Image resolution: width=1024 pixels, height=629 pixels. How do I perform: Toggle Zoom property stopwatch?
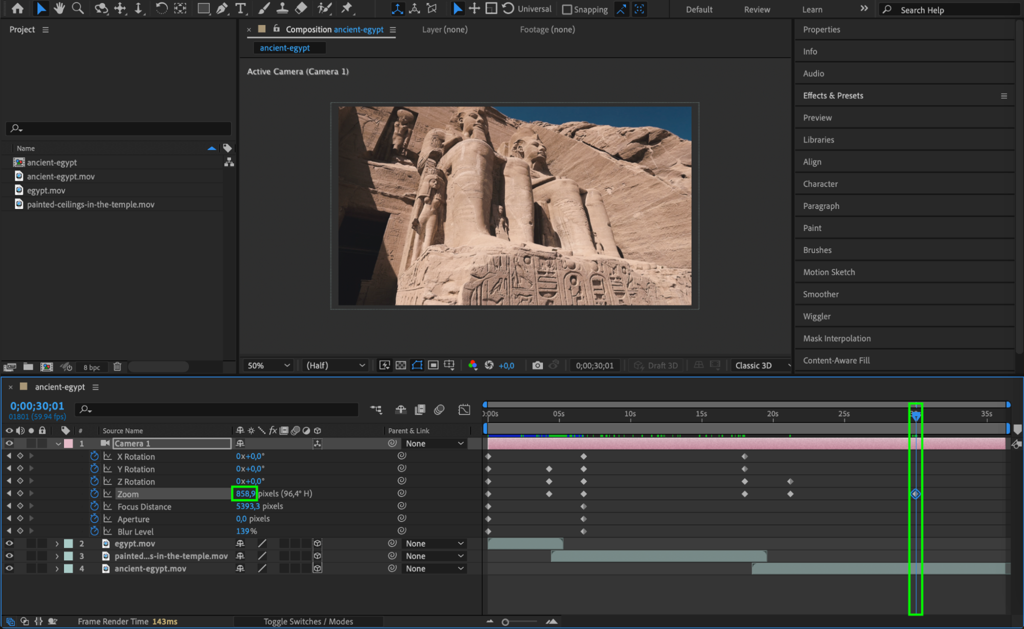(x=94, y=494)
